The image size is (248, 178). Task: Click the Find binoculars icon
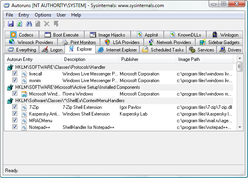click(x=29, y=24)
